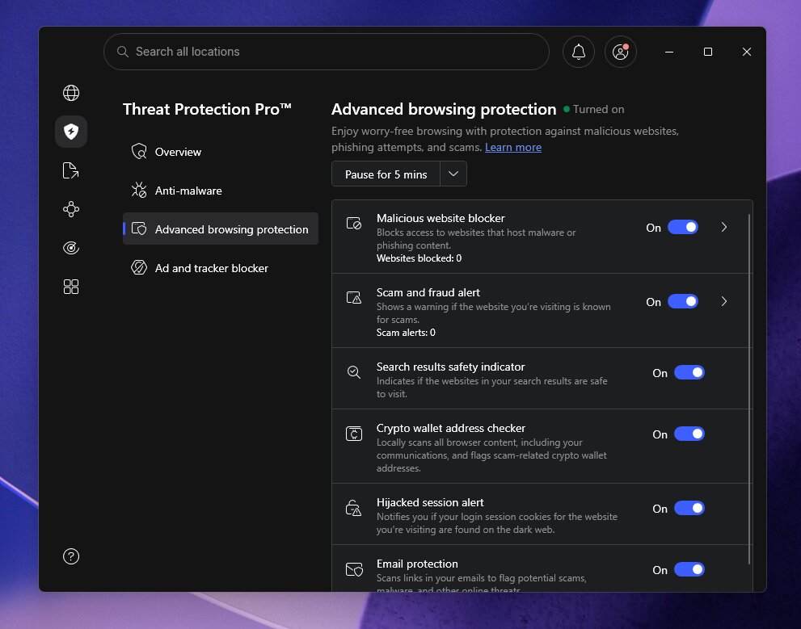This screenshot has width=801, height=629.
Task: Disable the Scam and fraud alert switch
Action: click(x=683, y=301)
